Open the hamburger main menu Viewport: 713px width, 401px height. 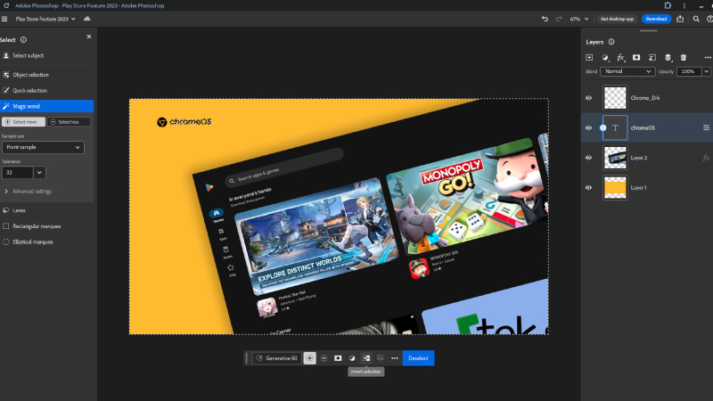(x=4, y=19)
